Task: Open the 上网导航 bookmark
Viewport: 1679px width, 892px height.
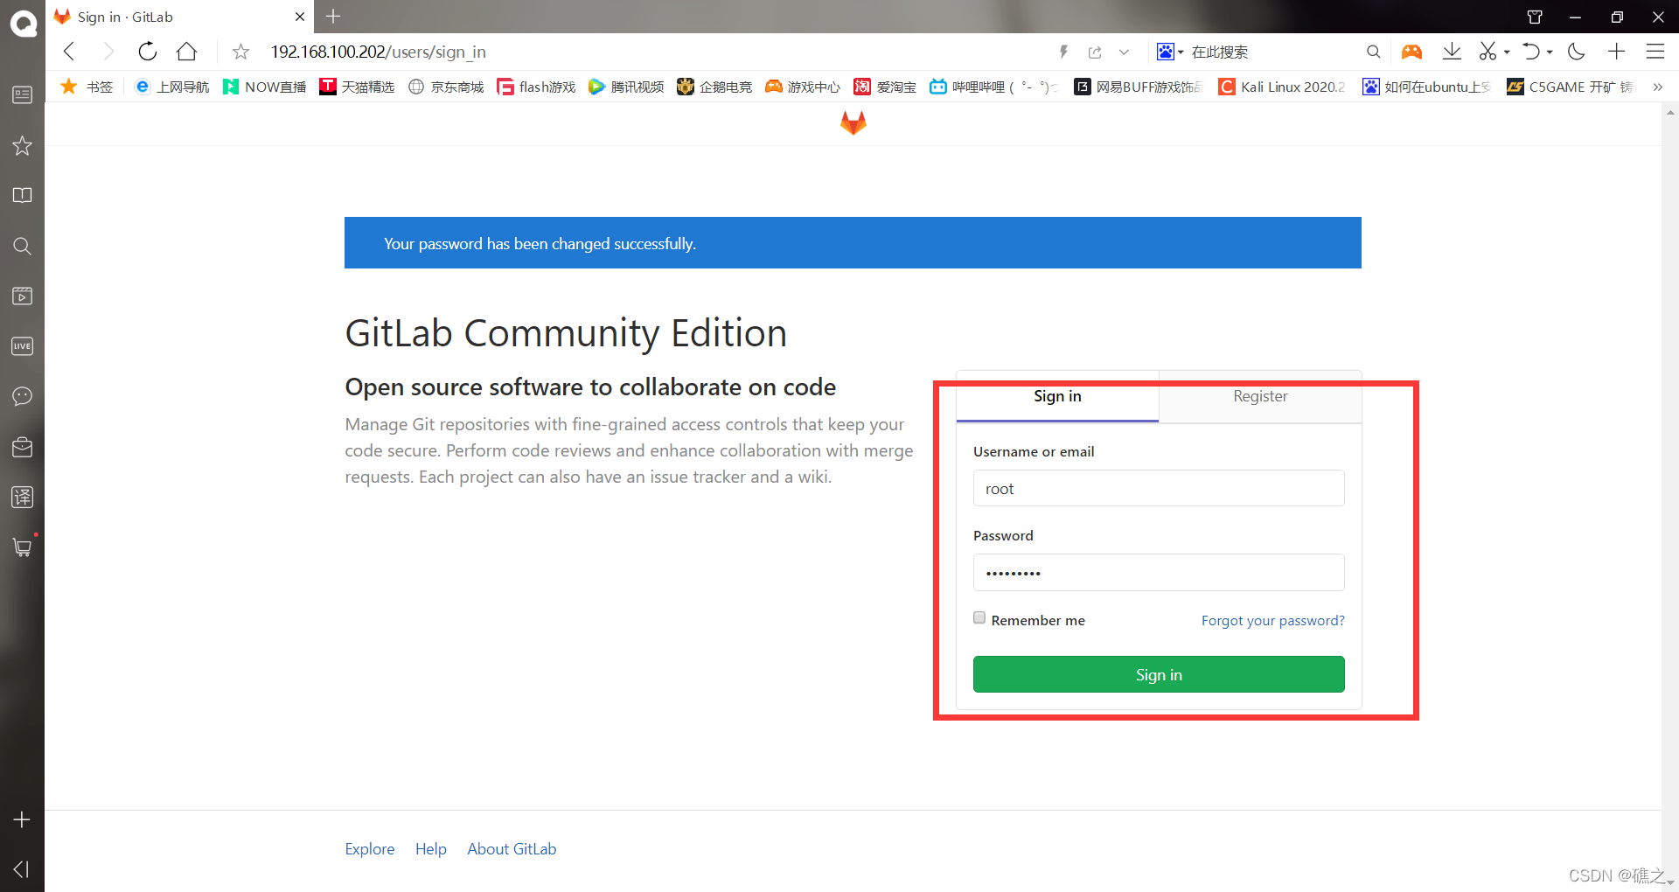Action: pos(171,87)
